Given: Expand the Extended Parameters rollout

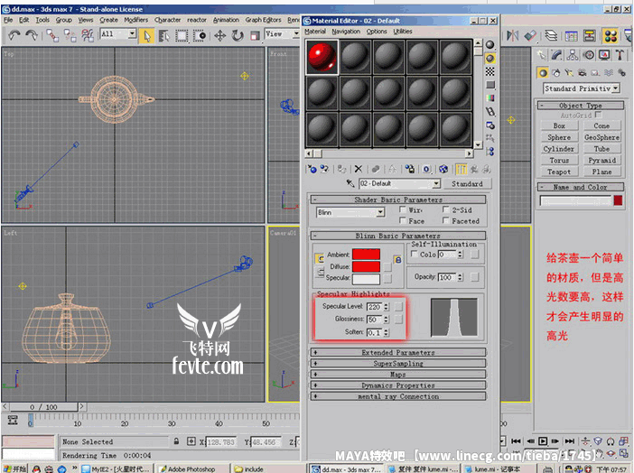Looking at the screenshot, I should 398,353.
